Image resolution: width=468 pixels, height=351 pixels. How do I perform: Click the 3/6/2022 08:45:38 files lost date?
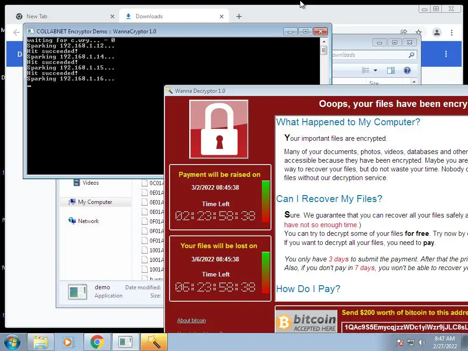215,259
